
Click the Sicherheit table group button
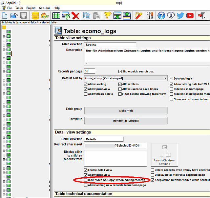(x=126, y=111)
